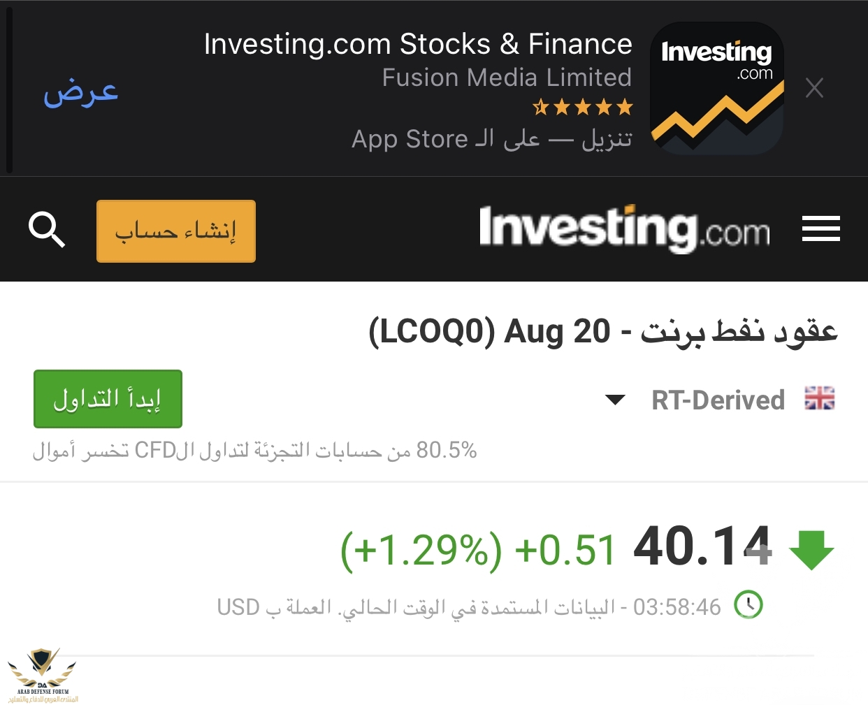
Task: Click the إبدأ التداول start trading button
Action: (108, 399)
